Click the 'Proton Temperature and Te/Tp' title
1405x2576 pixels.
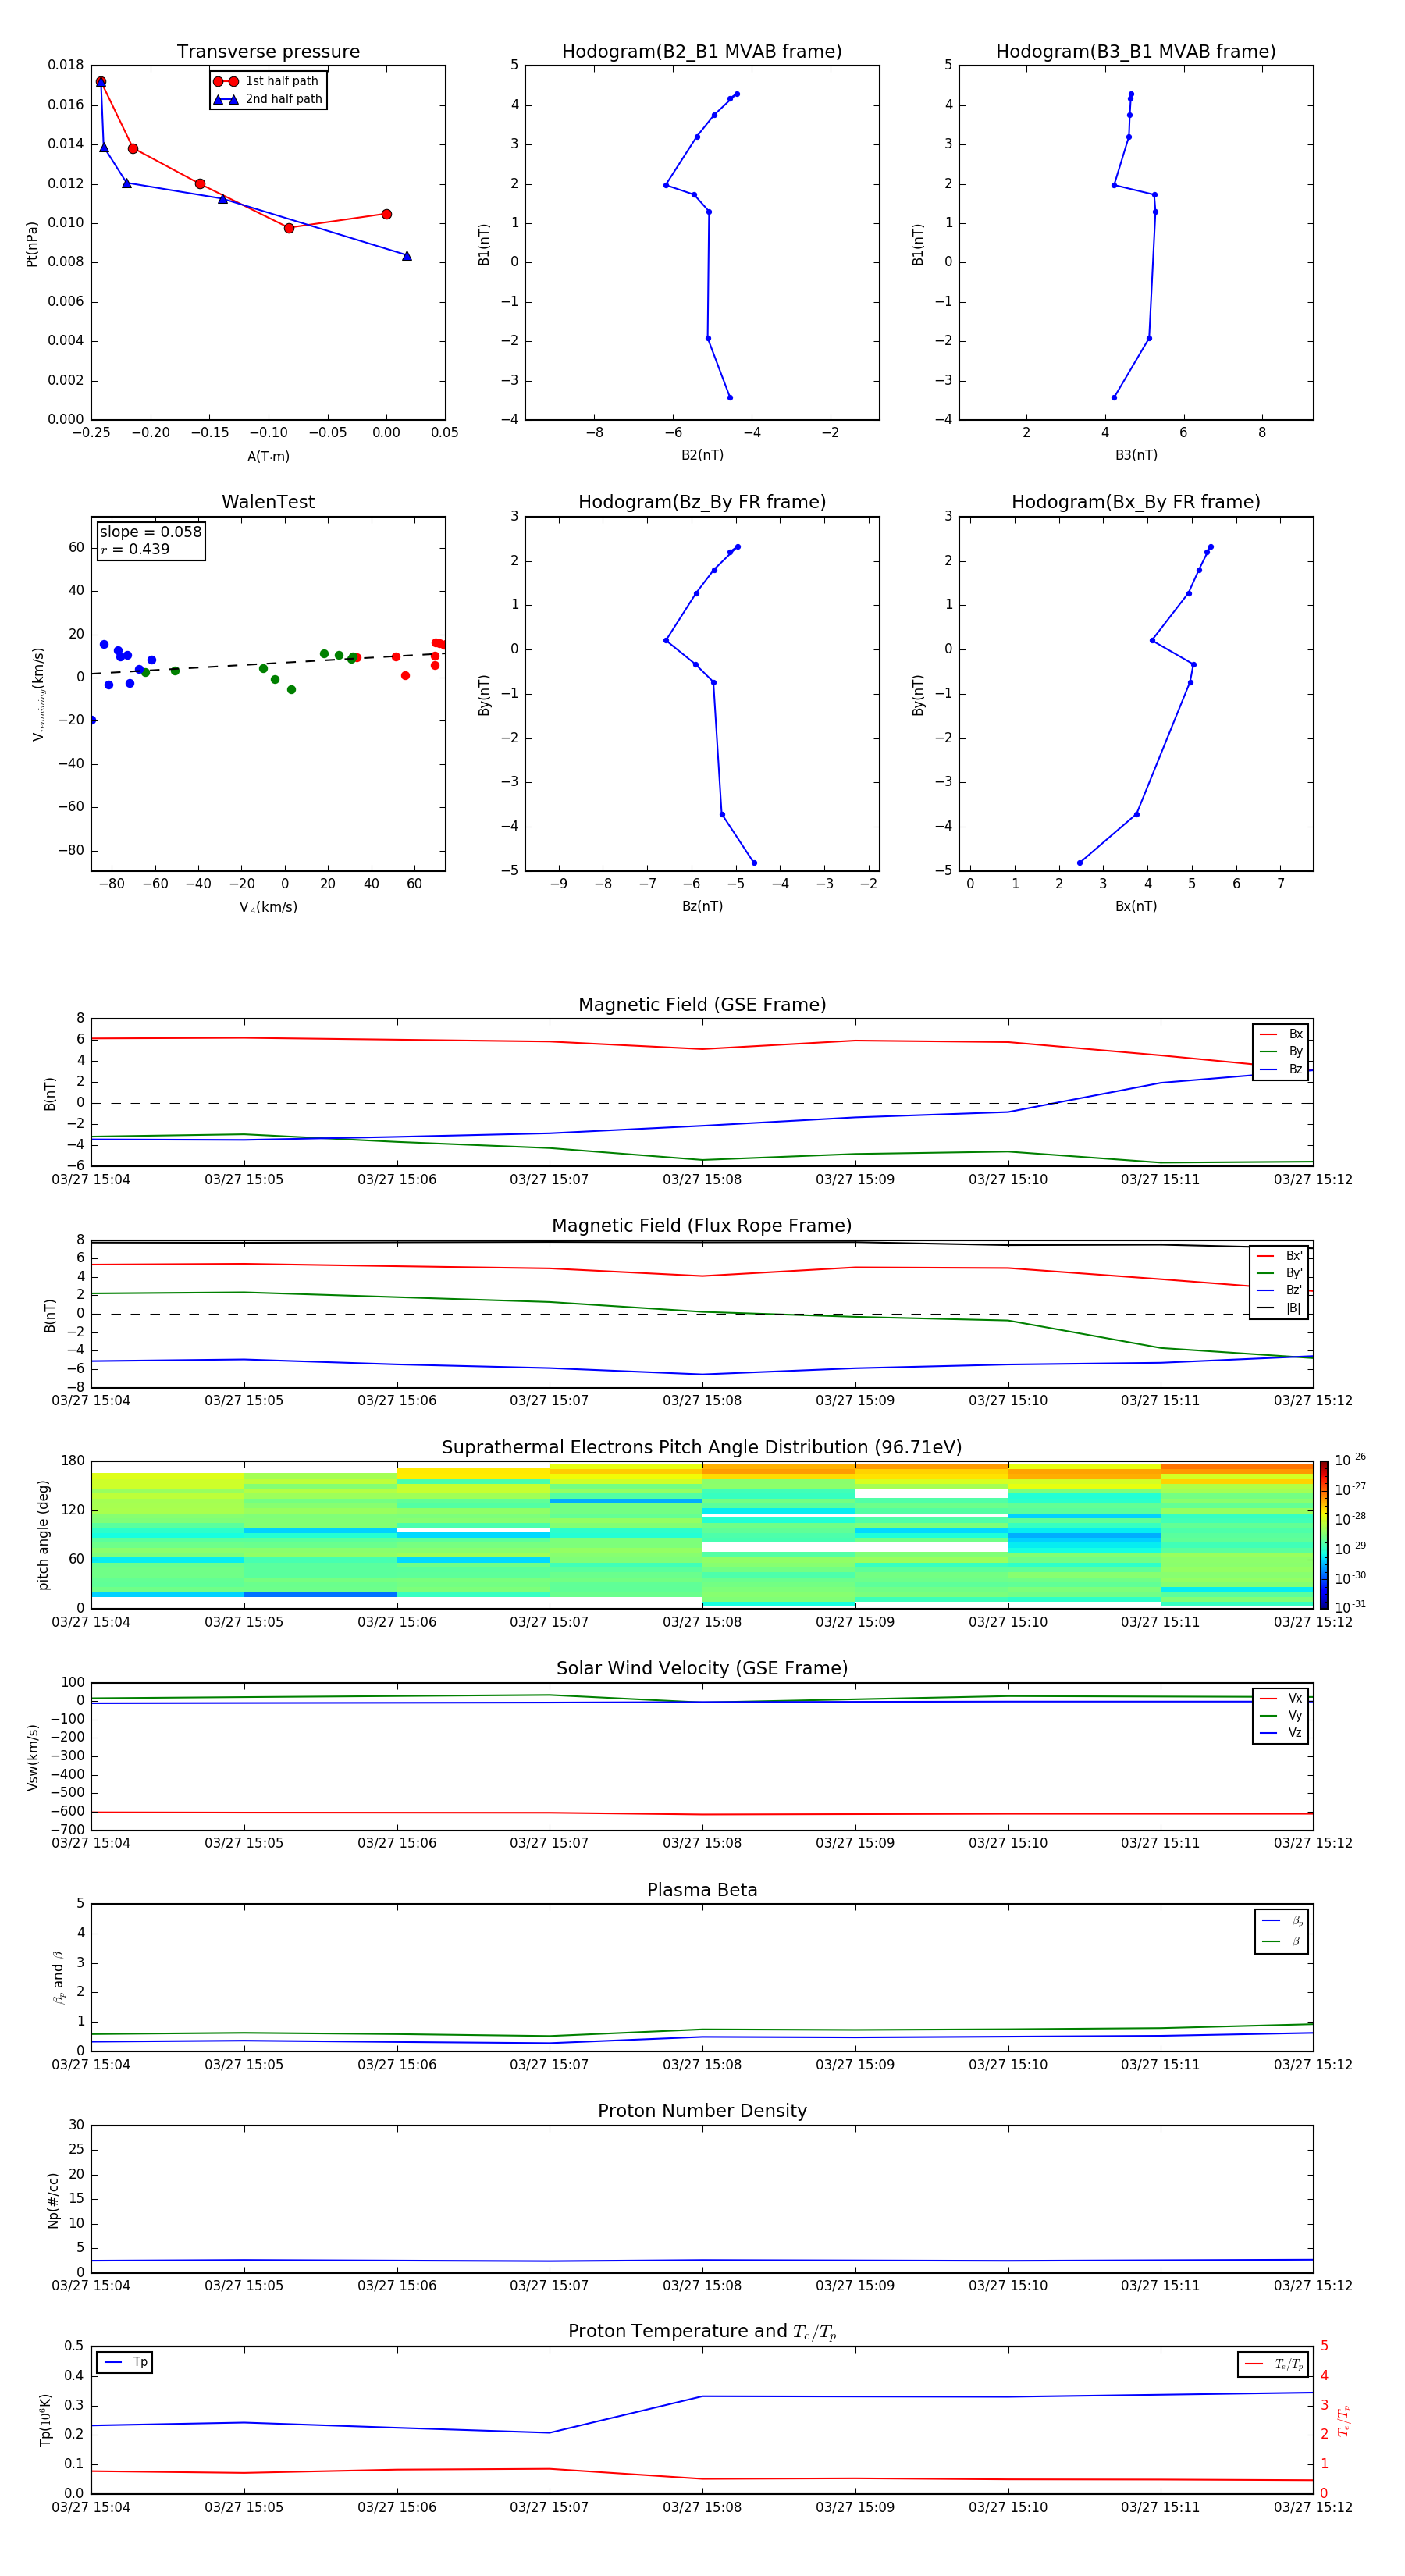[702, 2332]
